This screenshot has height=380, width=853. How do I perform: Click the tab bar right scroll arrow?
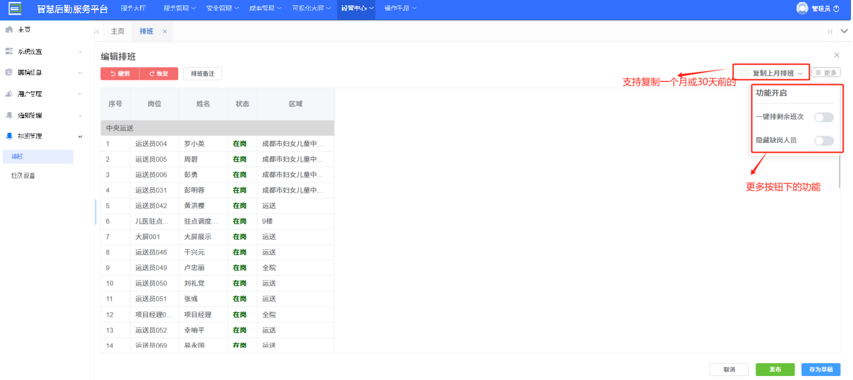[x=830, y=32]
